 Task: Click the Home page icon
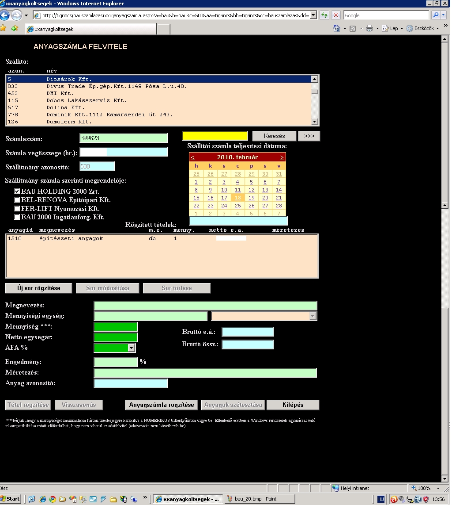pyautogui.click(x=337, y=28)
